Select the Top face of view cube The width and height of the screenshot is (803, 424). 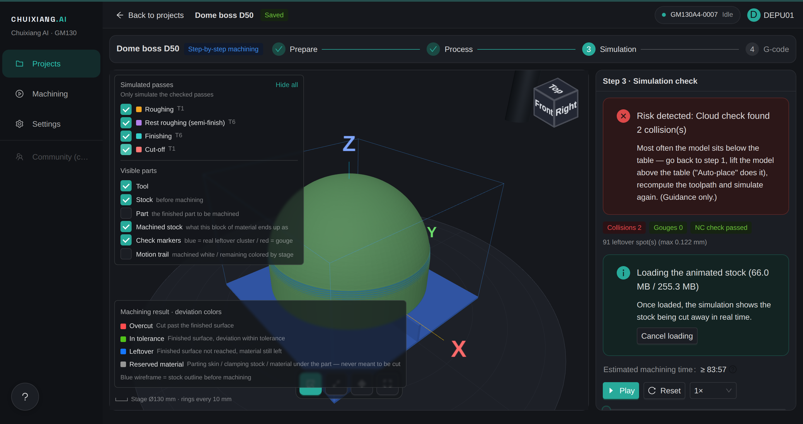tap(556, 89)
